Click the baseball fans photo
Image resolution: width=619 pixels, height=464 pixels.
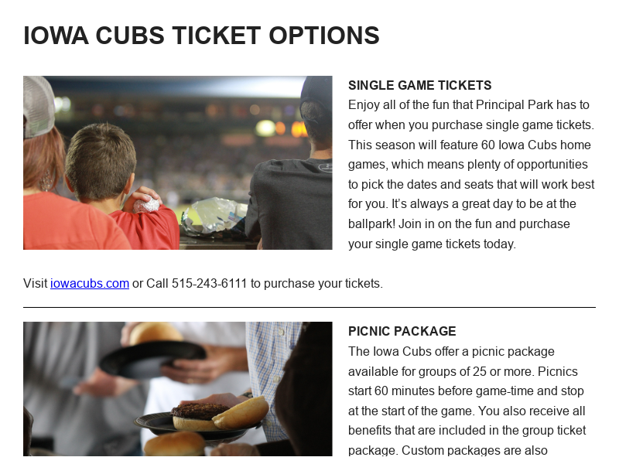point(178,162)
